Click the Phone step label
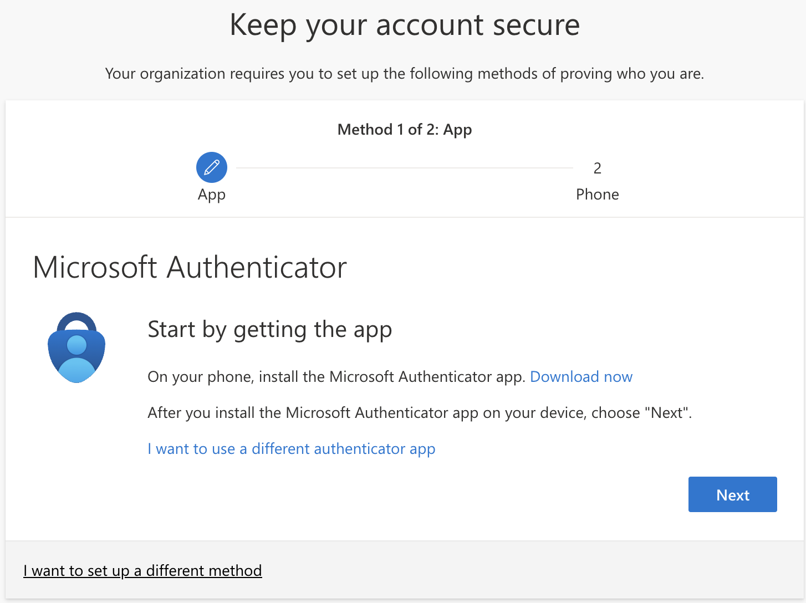 597,195
